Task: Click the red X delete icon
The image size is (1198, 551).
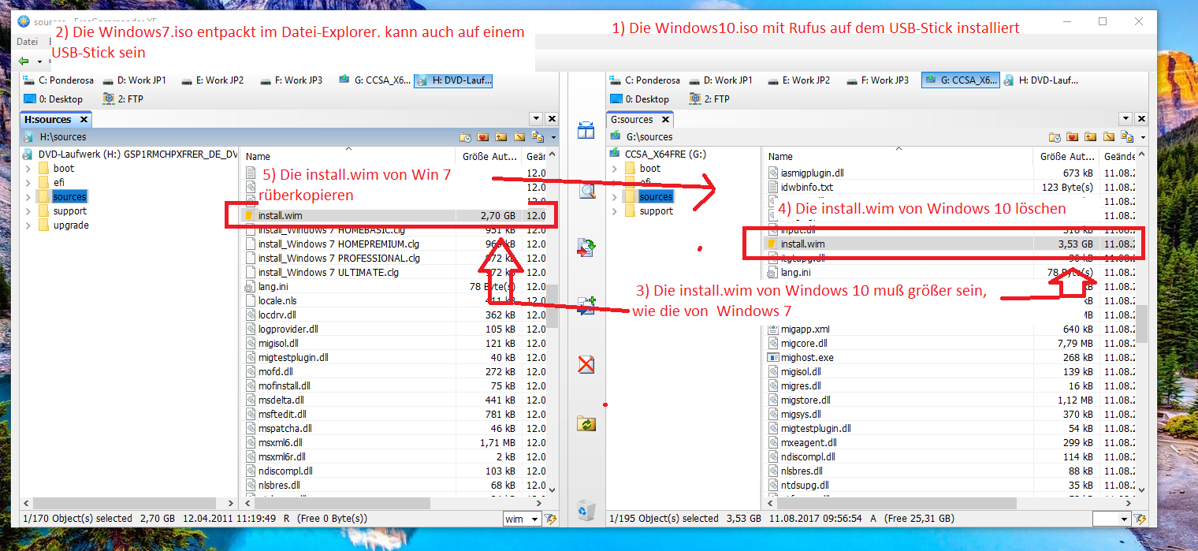Action: click(586, 364)
